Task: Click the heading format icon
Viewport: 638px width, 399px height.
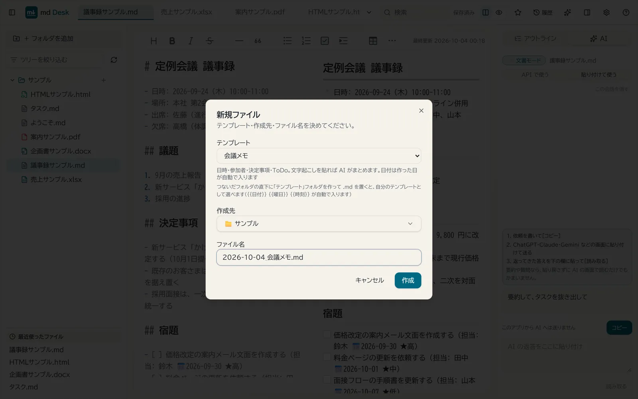Action: point(154,41)
